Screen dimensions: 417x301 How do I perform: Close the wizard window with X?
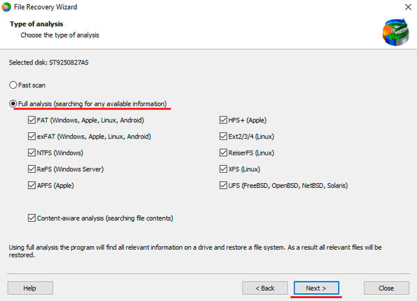point(408,7)
